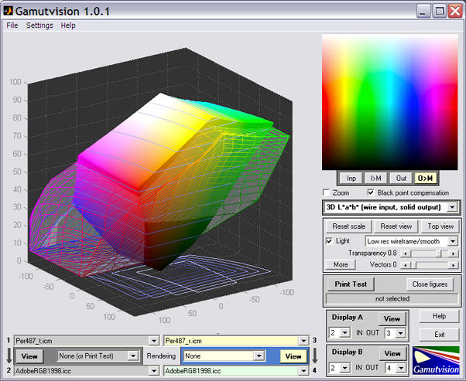466x381 pixels.
Task: Click the Gamutvision logo image
Action: [436, 361]
